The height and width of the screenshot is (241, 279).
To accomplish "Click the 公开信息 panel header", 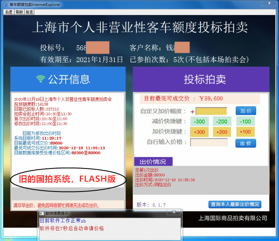I will [x=68, y=79].
